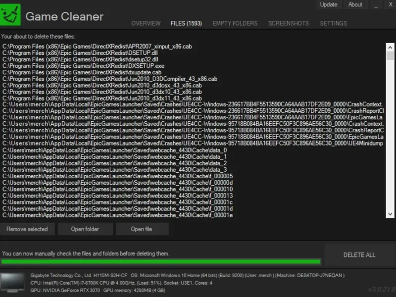
Task: Select the Cache f_00001e file row
Action: point(194,215)
